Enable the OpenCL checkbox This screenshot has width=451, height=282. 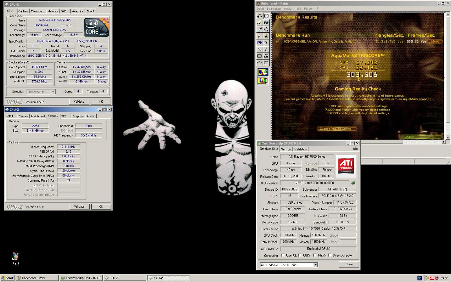283,255
